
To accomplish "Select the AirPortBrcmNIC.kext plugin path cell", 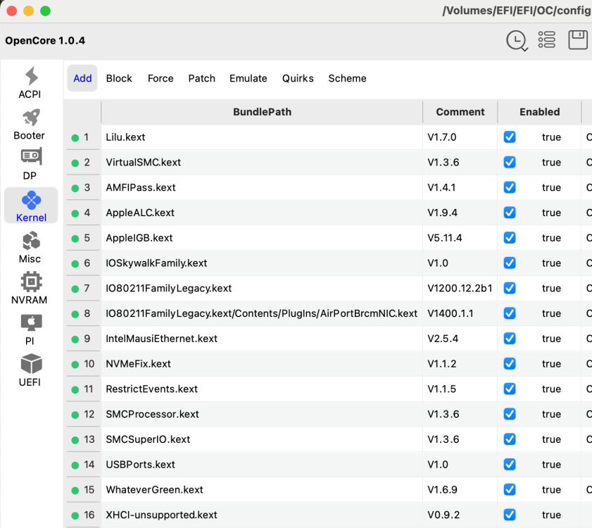I will click(262, 313).
